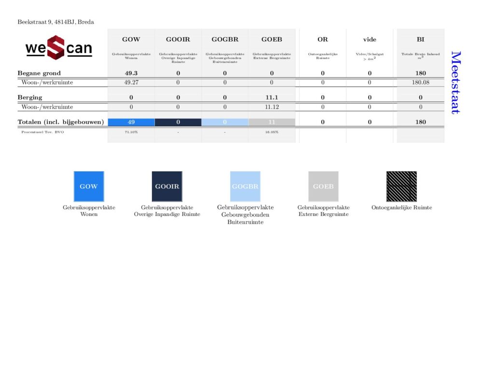Select the BI column header

click(420, 40)
